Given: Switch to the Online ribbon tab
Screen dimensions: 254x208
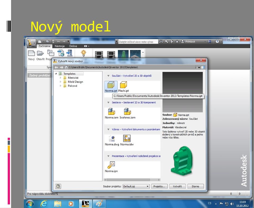Looking at the screenshot, I should pos(73,46).
